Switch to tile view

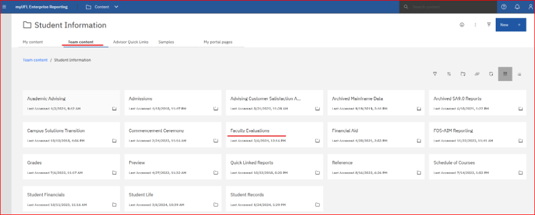505,74
